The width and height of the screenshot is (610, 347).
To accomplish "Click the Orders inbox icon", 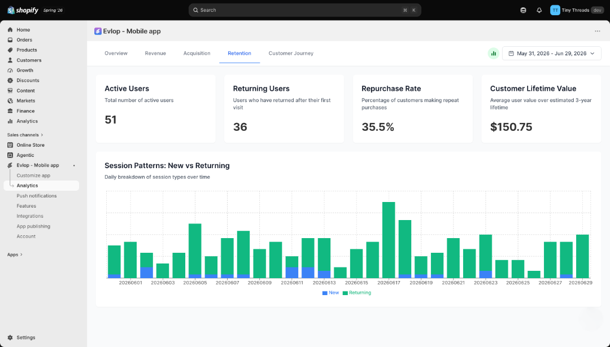I will (10, 39).
